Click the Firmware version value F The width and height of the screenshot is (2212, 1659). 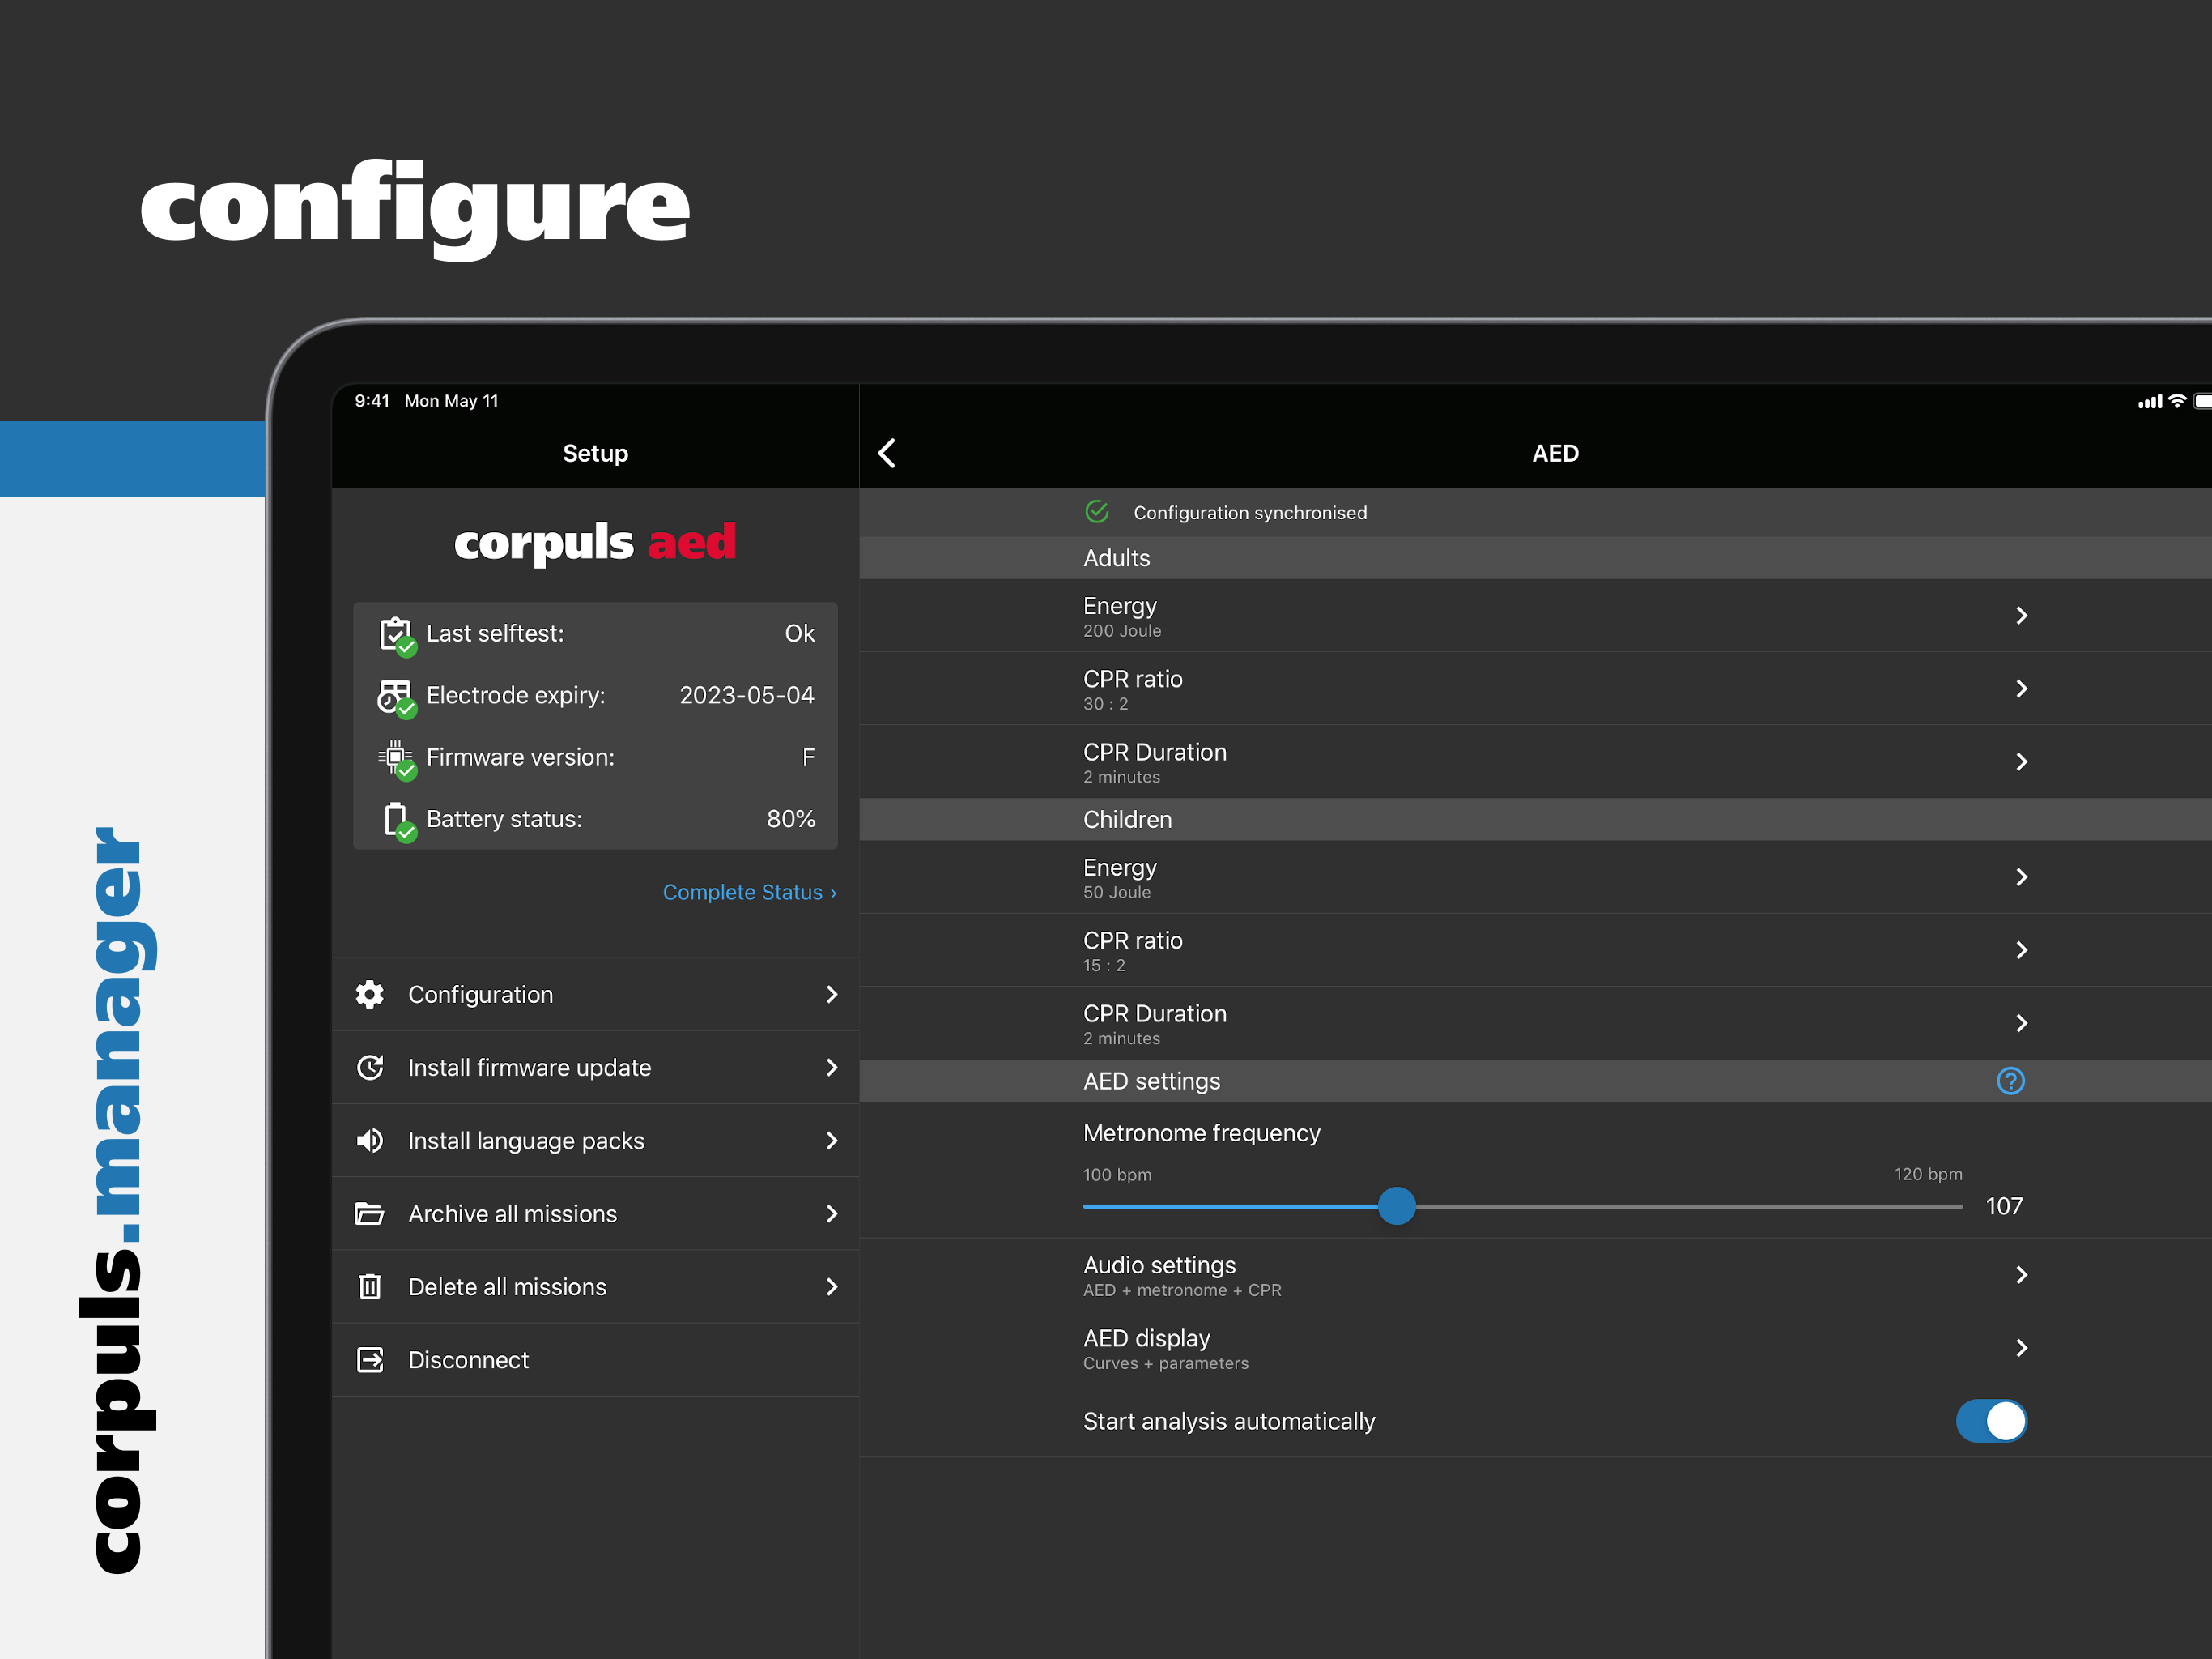coord(808,757)
